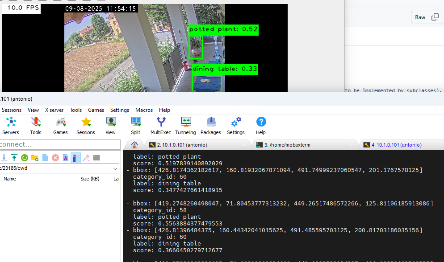Image resolution: width=444 pixels, height=262 pixels.
Task: Click the Raw button at top right
Action: pyautogui.click(x=420, y=17)
